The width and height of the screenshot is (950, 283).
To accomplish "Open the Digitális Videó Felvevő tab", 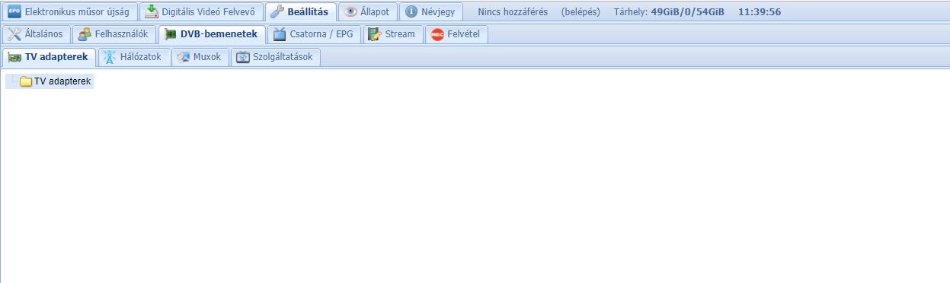I will tap(201, 11).
